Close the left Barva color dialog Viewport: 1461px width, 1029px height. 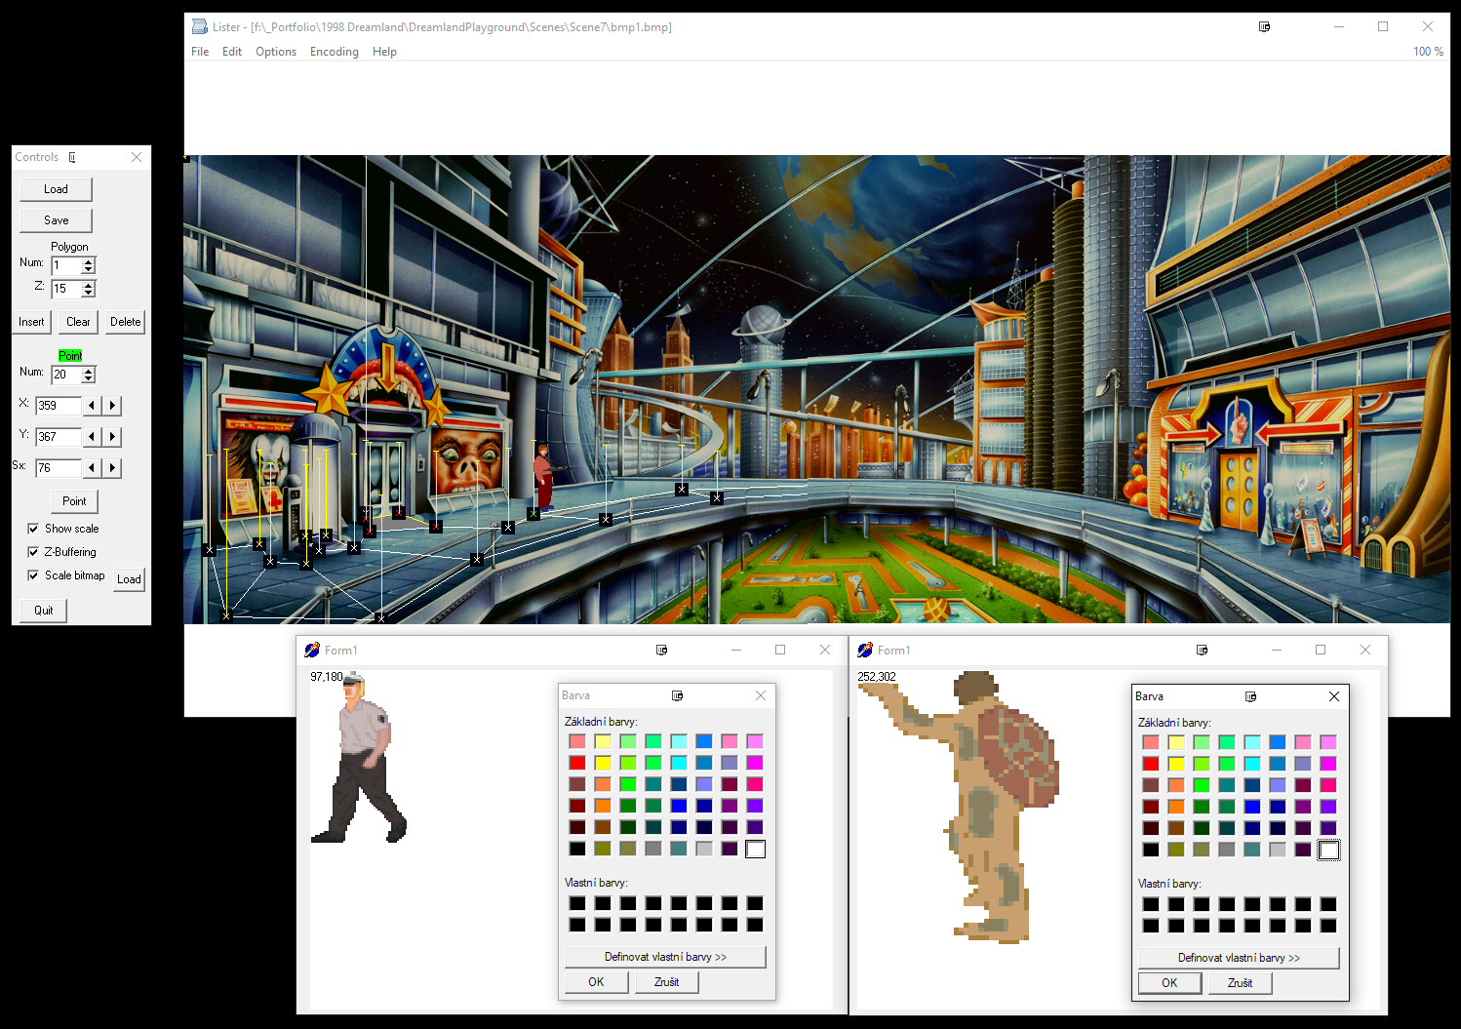click(761, 695)
